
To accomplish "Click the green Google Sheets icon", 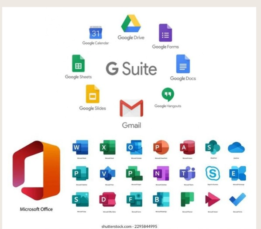I will pyautogui.click(x=79, y=63).
